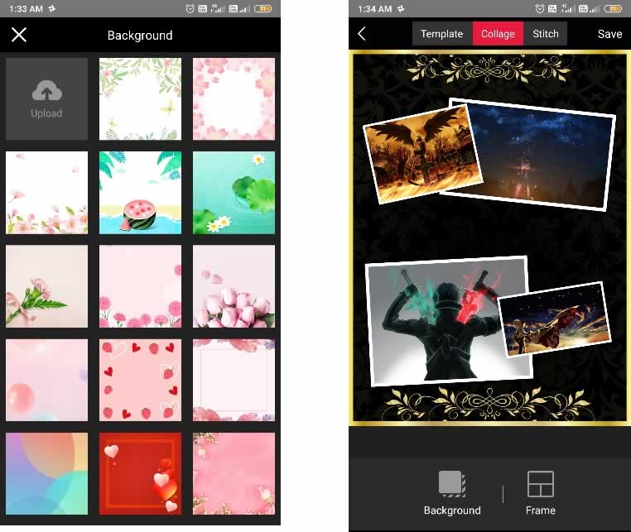Select the watermelon beach background
Screen dimensions: 631x532
(x=140, y=193)
